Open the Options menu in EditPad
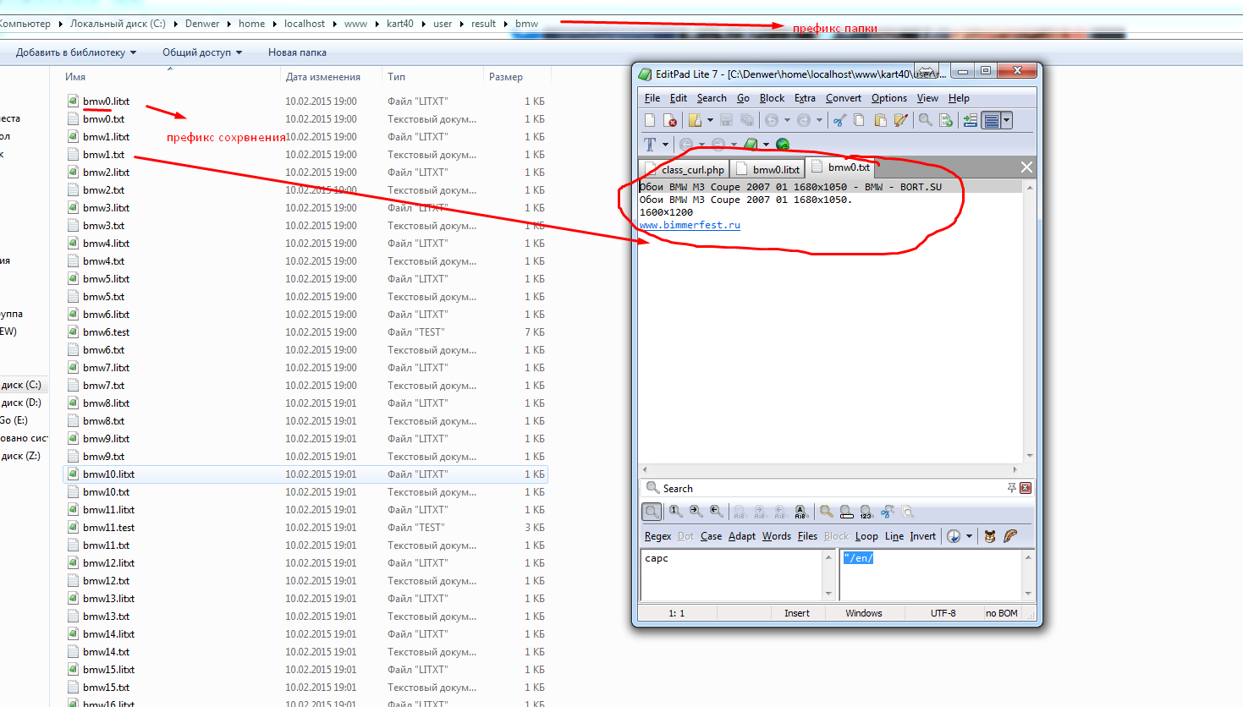 pos(889,98)
